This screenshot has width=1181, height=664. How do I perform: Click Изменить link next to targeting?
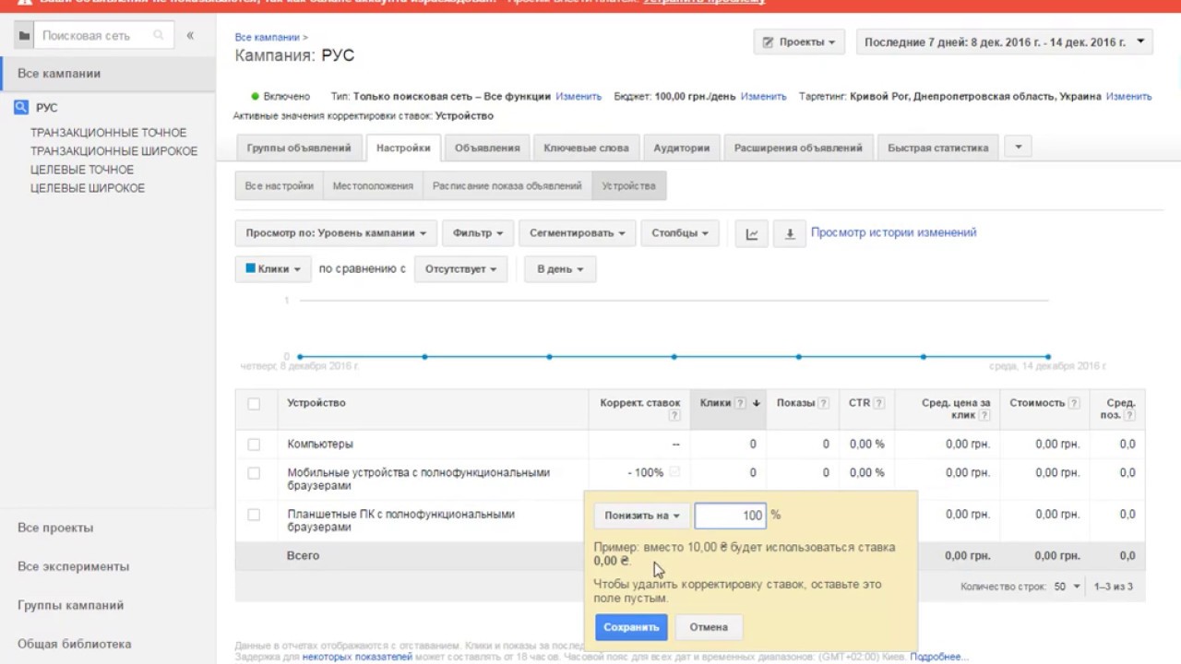[x=1128, y=96]
